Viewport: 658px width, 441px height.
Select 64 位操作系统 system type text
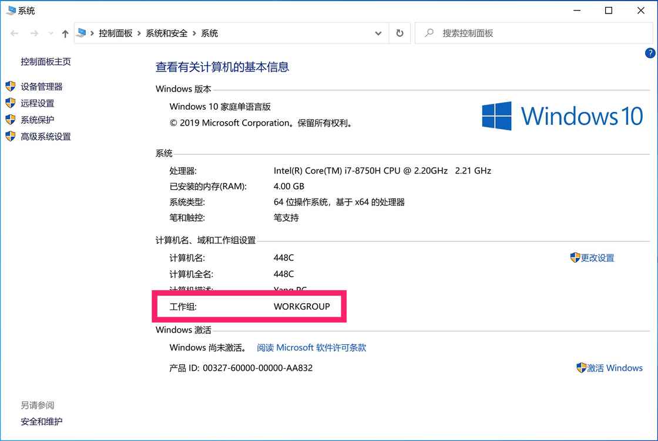339,202
